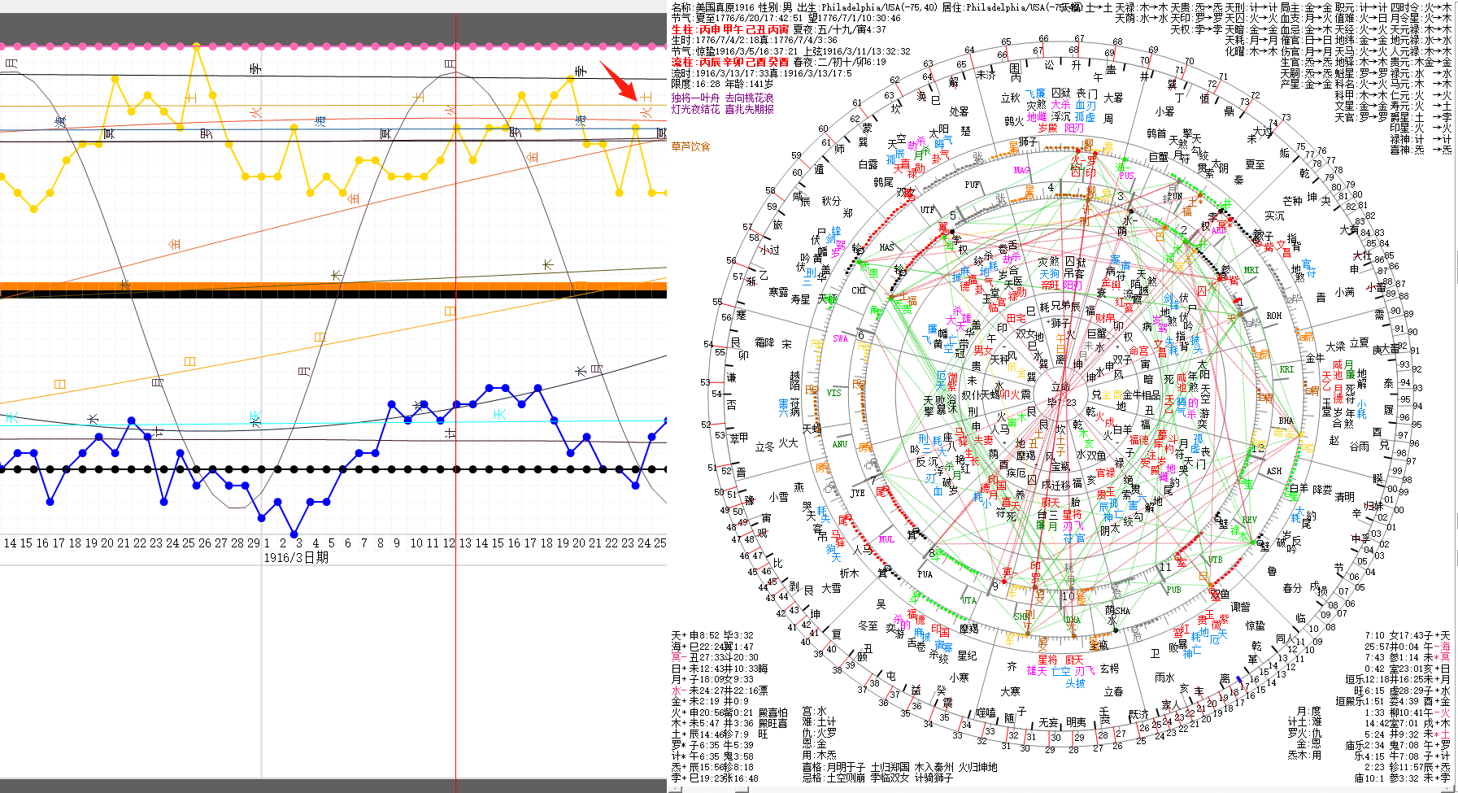Click the lowest blue data point
The image size is (1458, 793).
(x=294, y=534)
